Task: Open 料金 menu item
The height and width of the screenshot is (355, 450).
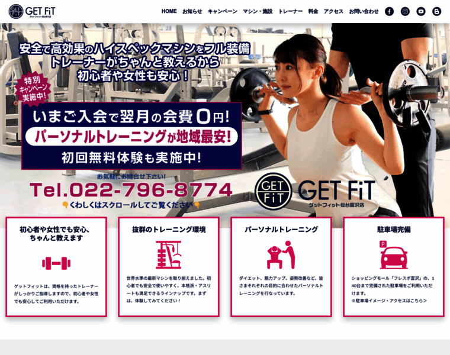Action: (313, 11)
